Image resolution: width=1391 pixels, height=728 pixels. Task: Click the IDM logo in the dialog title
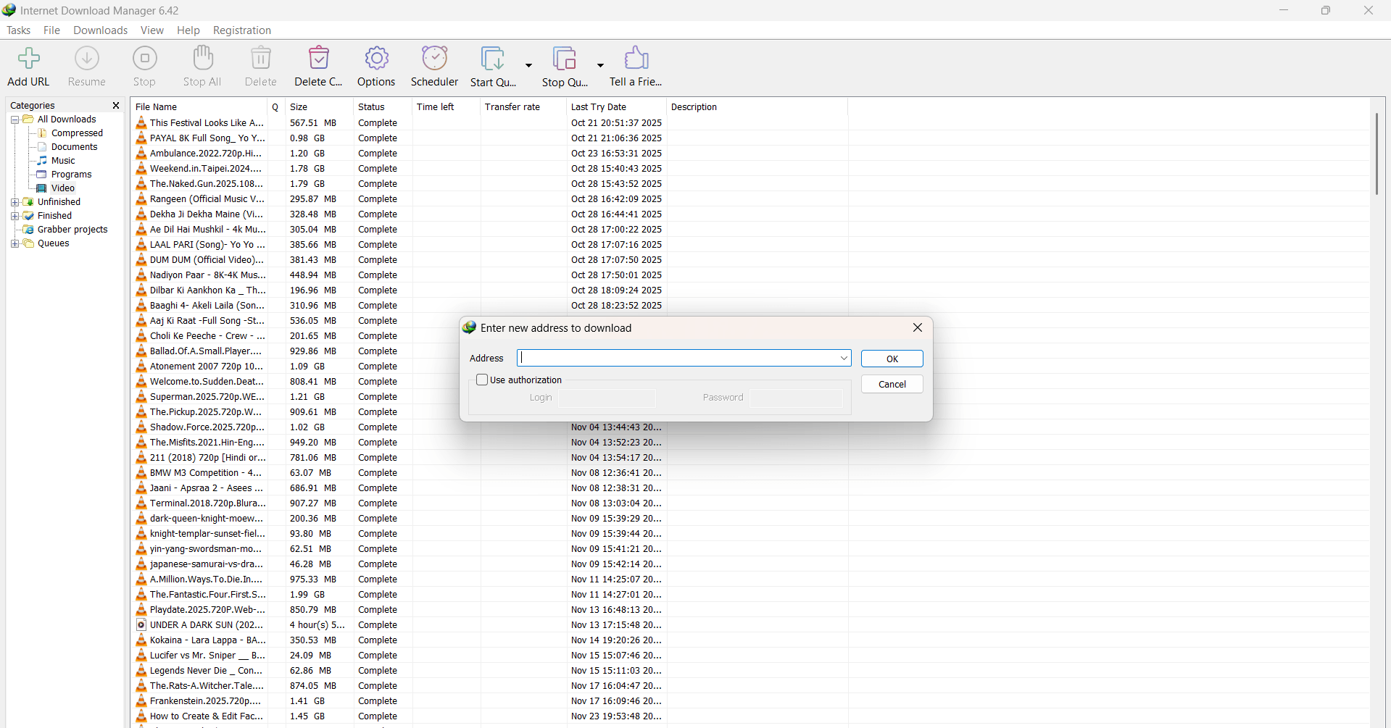470,328
